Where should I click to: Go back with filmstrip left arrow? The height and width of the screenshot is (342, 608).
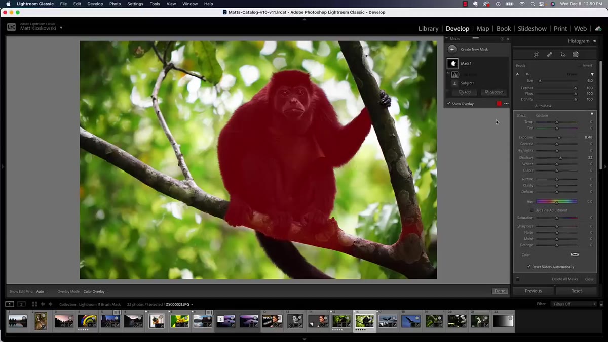pyautogui.click(x=43, y=304)
